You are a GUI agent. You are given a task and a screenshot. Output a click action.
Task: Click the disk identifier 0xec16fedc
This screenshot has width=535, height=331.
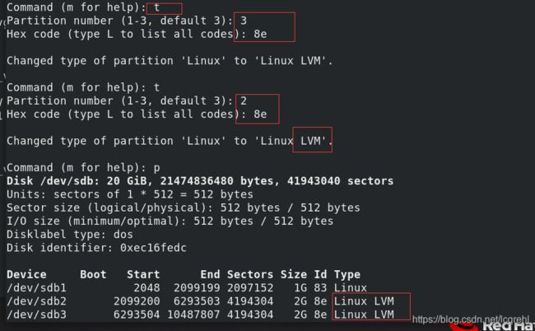click(153, 247)
